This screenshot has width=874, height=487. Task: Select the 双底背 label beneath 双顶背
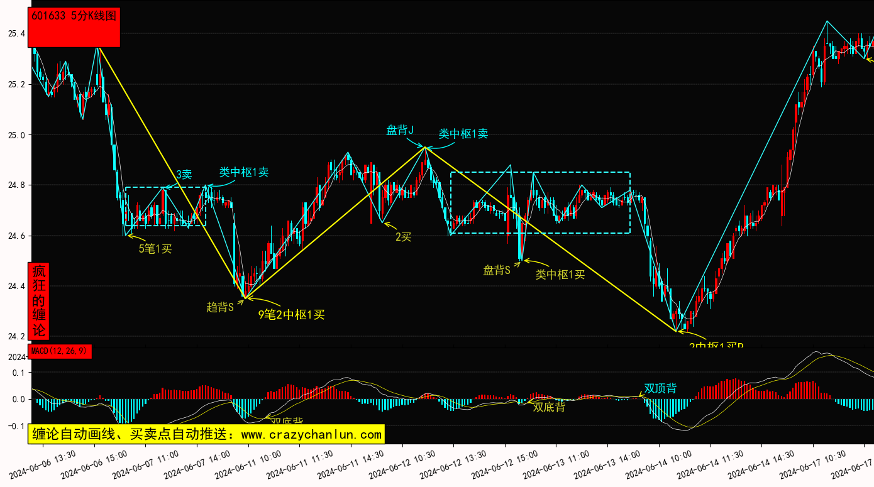pyautogui.click(x=550, y=407)
